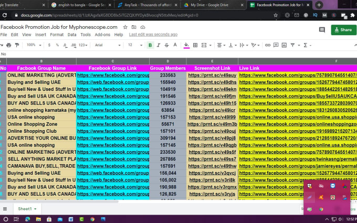Click the merge cells icon

coord(204,45)
